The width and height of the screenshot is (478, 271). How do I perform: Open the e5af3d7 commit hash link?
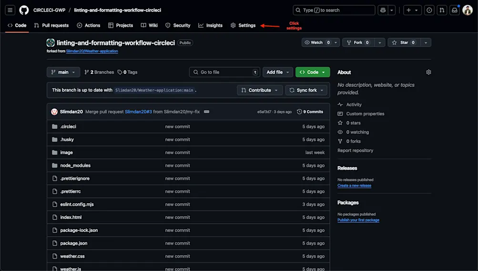click(264, 112)
